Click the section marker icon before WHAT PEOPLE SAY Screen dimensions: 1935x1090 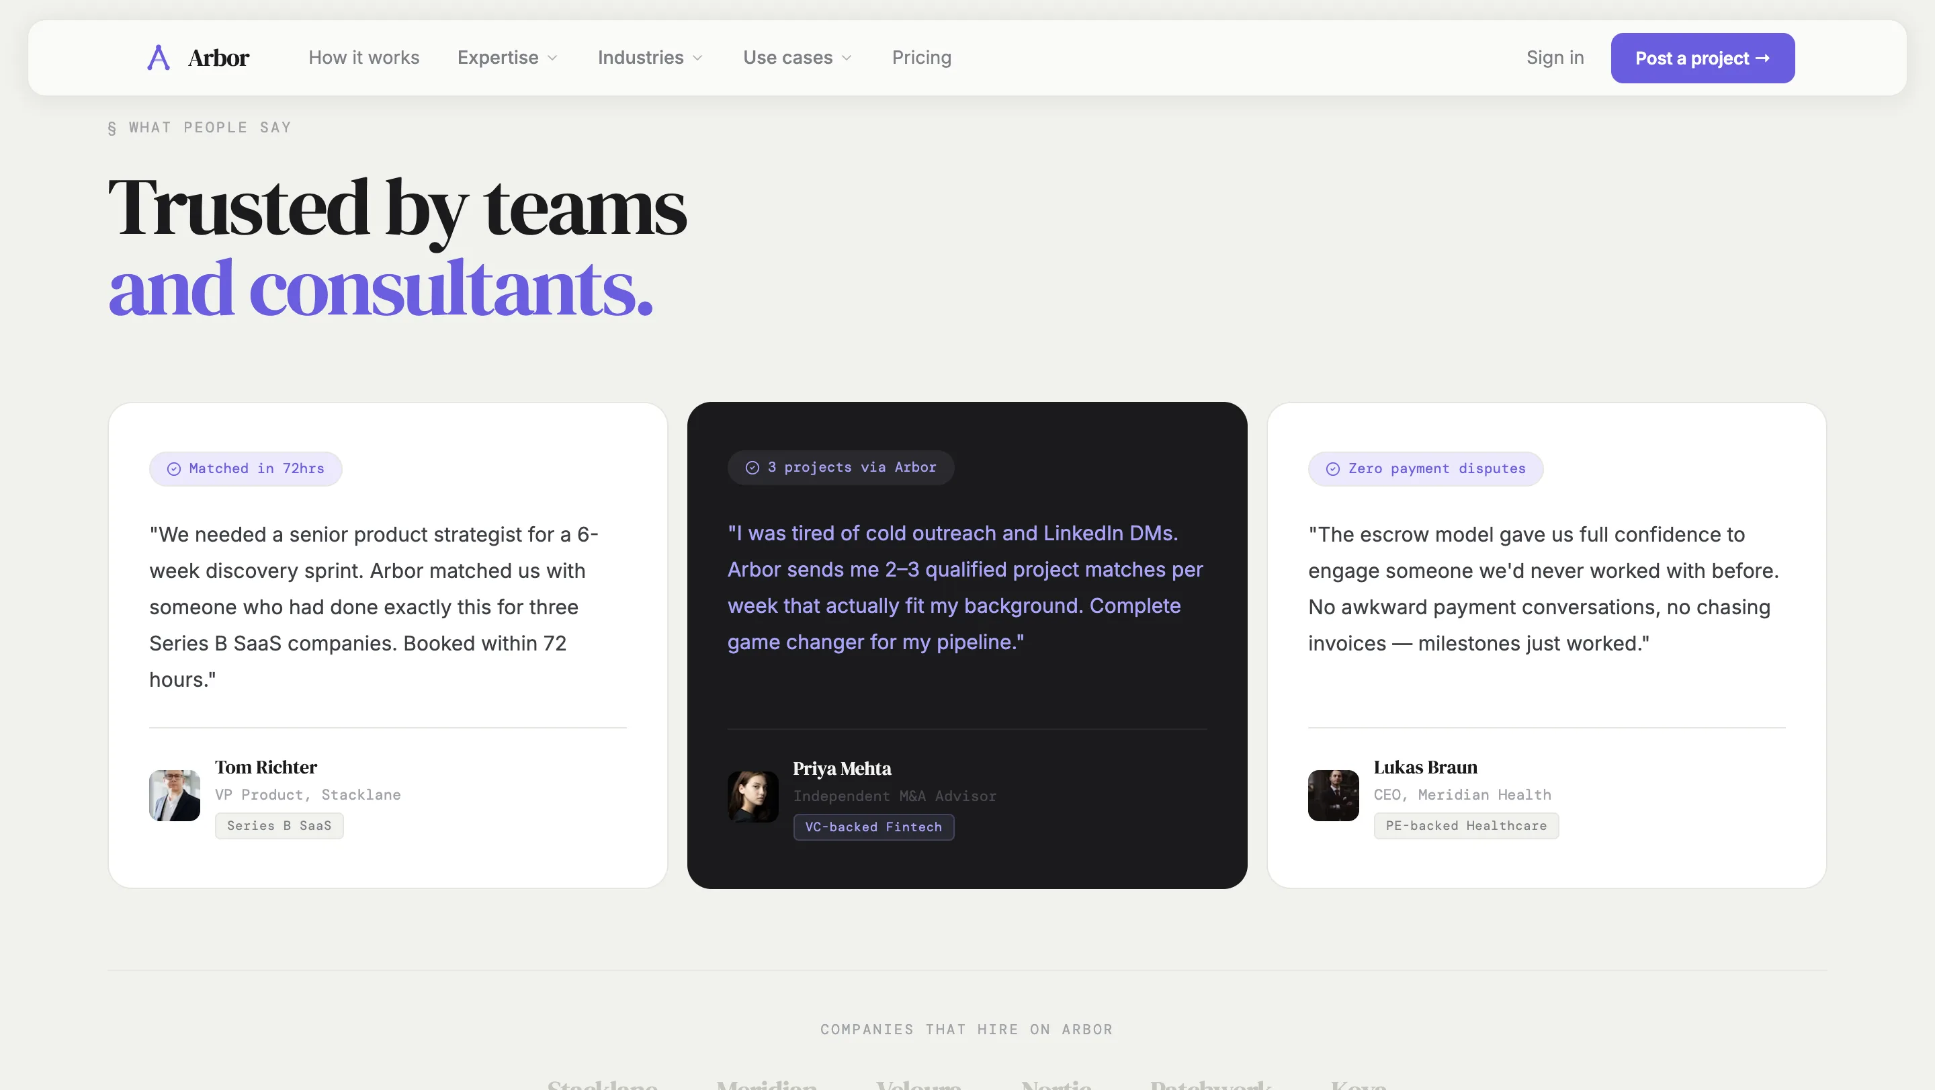click(111, 127)
